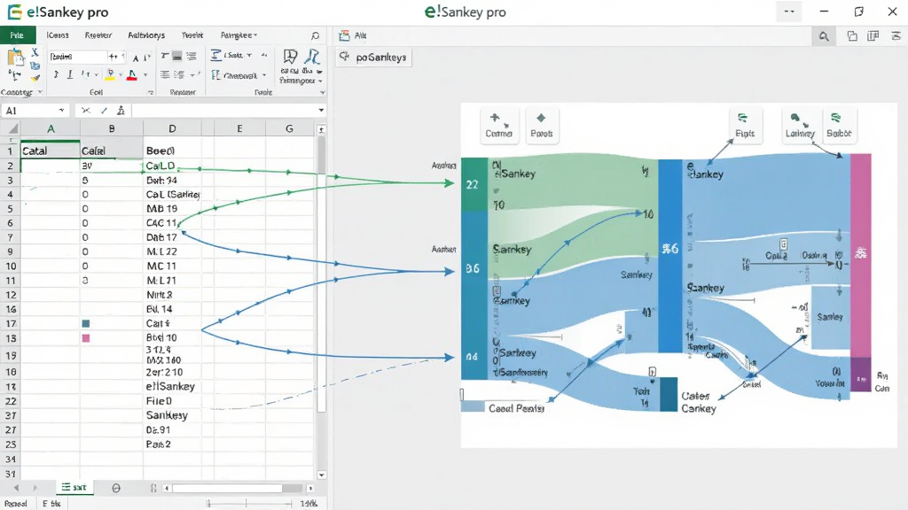This screenshot has height=510, width=908.
Task: Click the insert function icon
Action: tap(121, 111)
